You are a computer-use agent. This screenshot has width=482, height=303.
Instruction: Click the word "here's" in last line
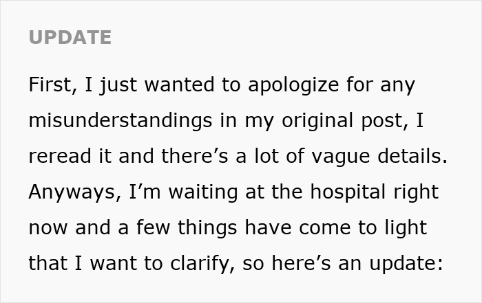[302, 263]
